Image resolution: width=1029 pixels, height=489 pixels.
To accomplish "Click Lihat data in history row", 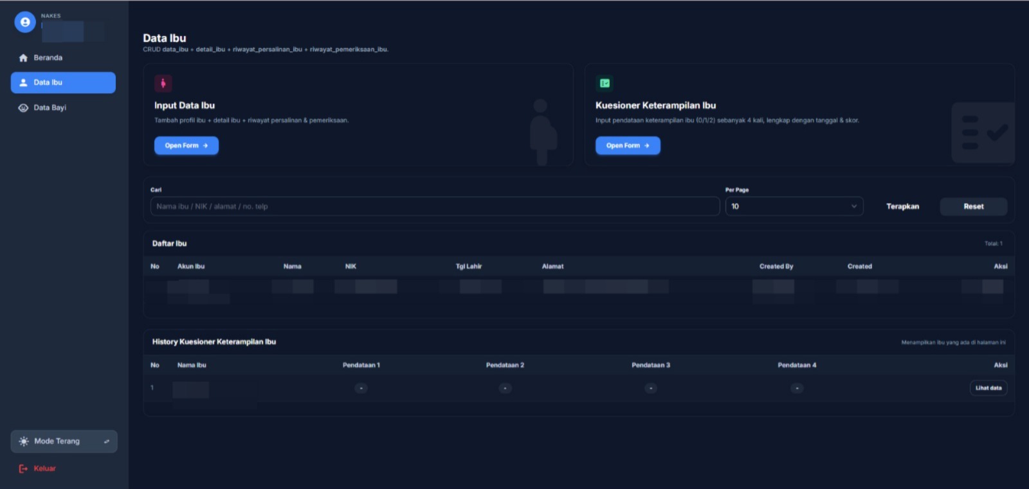I will pos(988,388).
